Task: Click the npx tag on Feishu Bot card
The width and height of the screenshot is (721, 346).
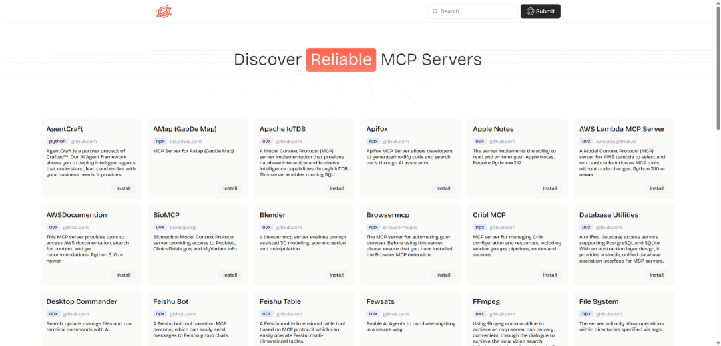Action: coord(160,314)
